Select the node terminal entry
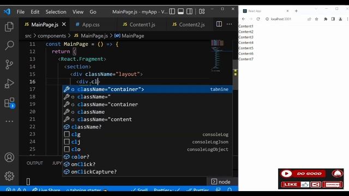The image size is (349, 196). click(220, 182)
